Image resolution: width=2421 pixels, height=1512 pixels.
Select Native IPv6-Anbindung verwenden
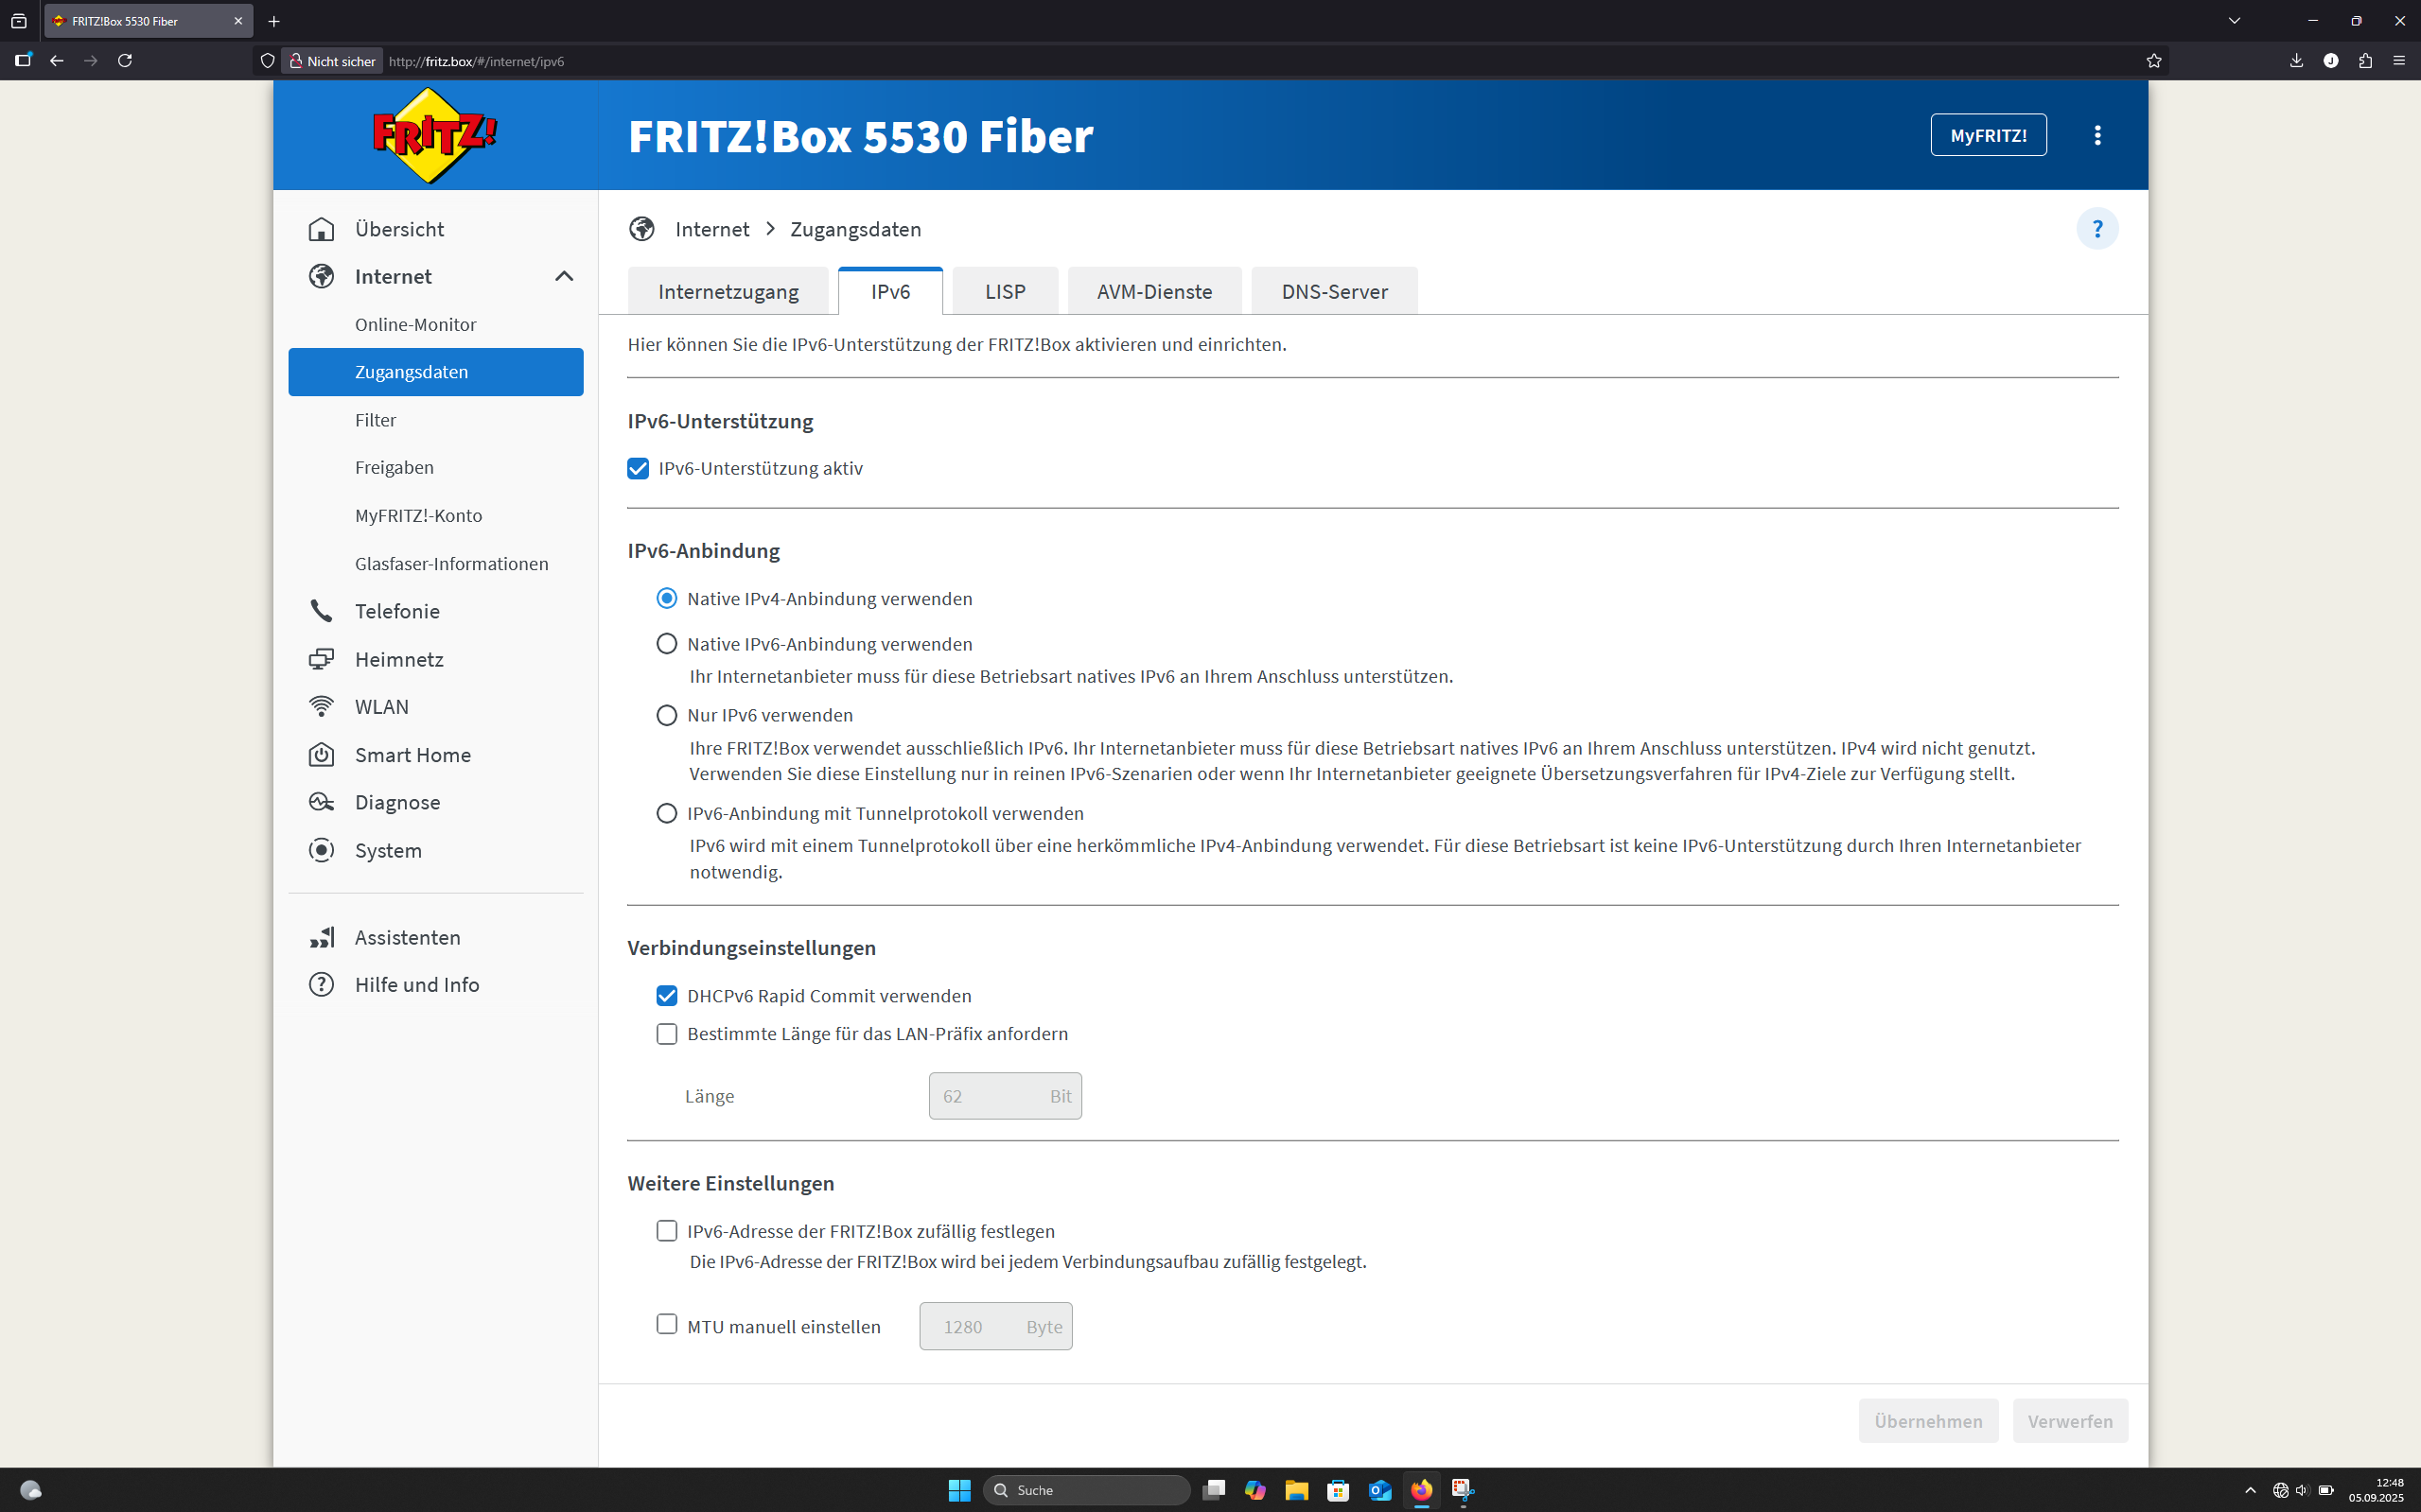coord(666,644)
